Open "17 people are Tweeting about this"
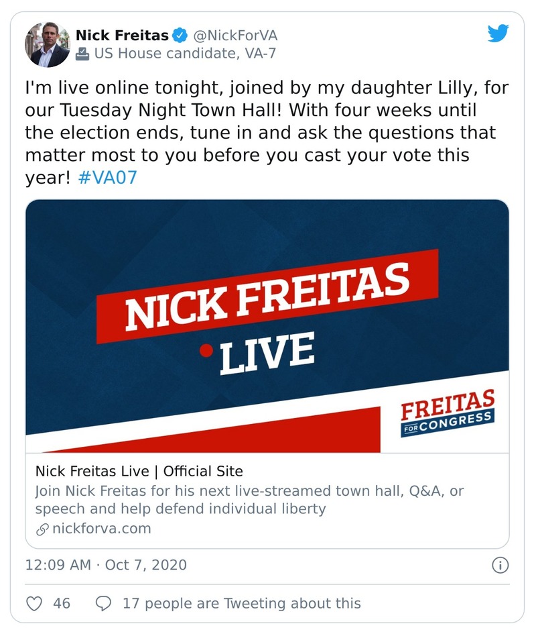 point(241,603)
